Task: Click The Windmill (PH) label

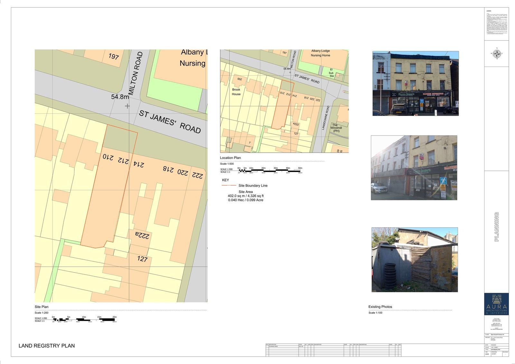Action: click(x=336, y=128)
